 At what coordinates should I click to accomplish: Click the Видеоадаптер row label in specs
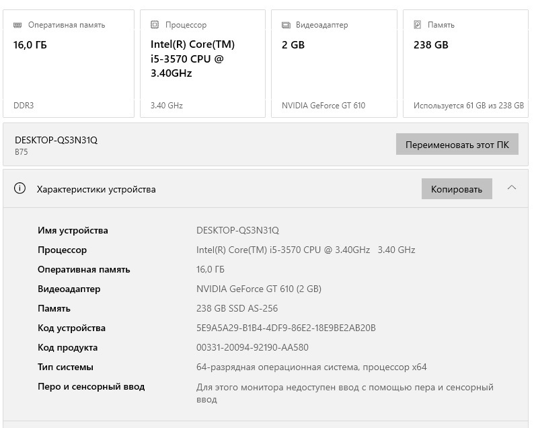[69, 289]
